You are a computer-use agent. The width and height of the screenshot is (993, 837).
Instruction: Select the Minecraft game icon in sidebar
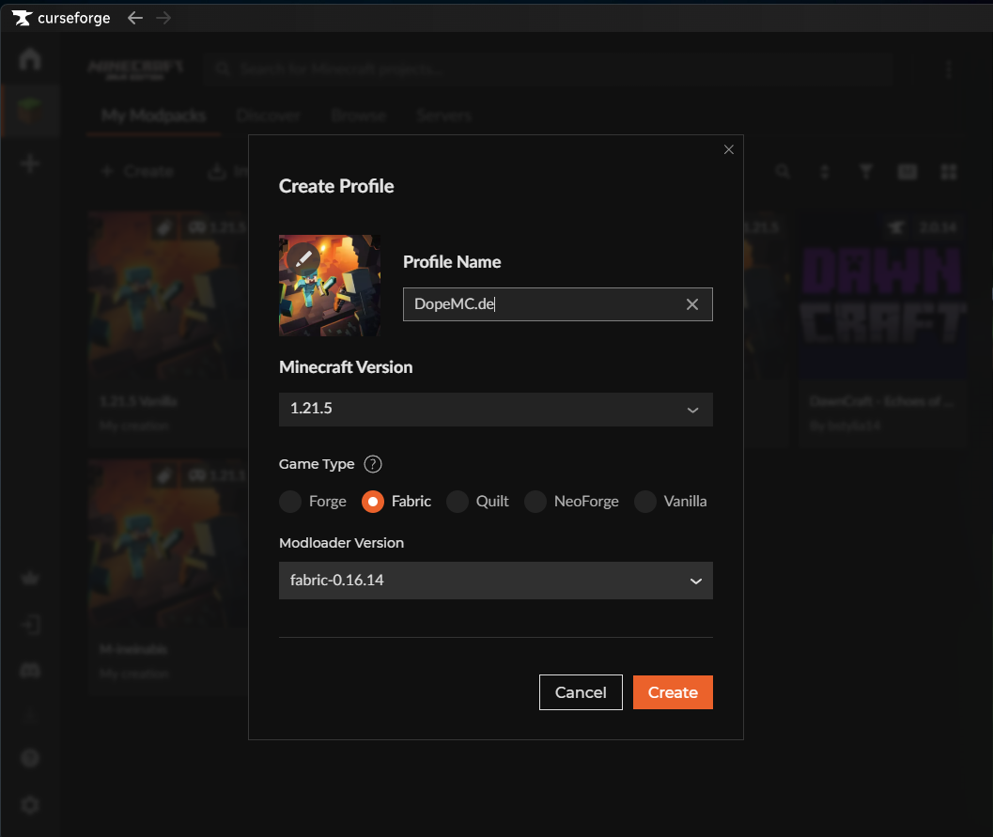pyautogui.click(x=30, y=112)
